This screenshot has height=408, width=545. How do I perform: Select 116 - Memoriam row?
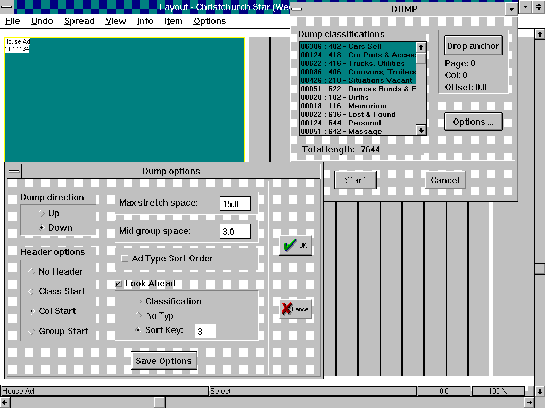357,106
